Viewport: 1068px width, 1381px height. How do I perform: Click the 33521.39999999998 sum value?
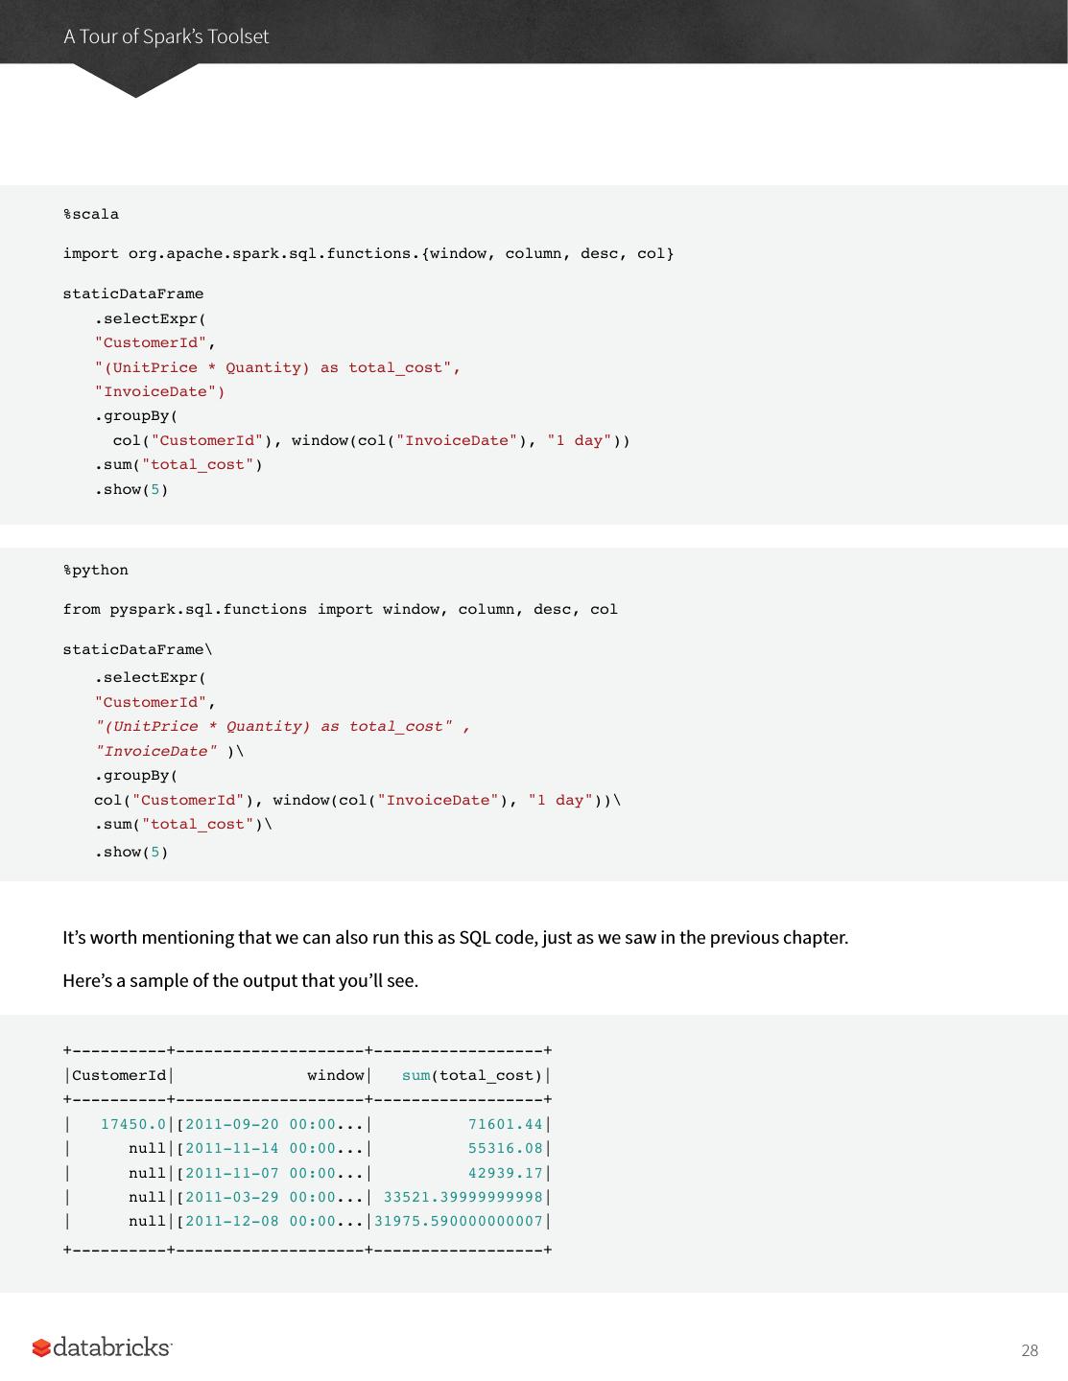pos(463,1197)
